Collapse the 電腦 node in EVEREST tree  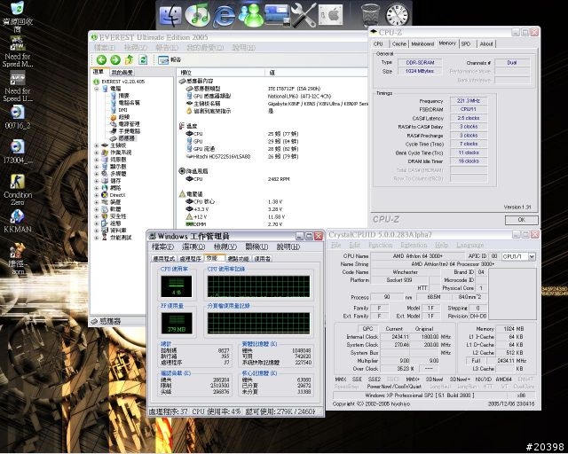(97, 89)
